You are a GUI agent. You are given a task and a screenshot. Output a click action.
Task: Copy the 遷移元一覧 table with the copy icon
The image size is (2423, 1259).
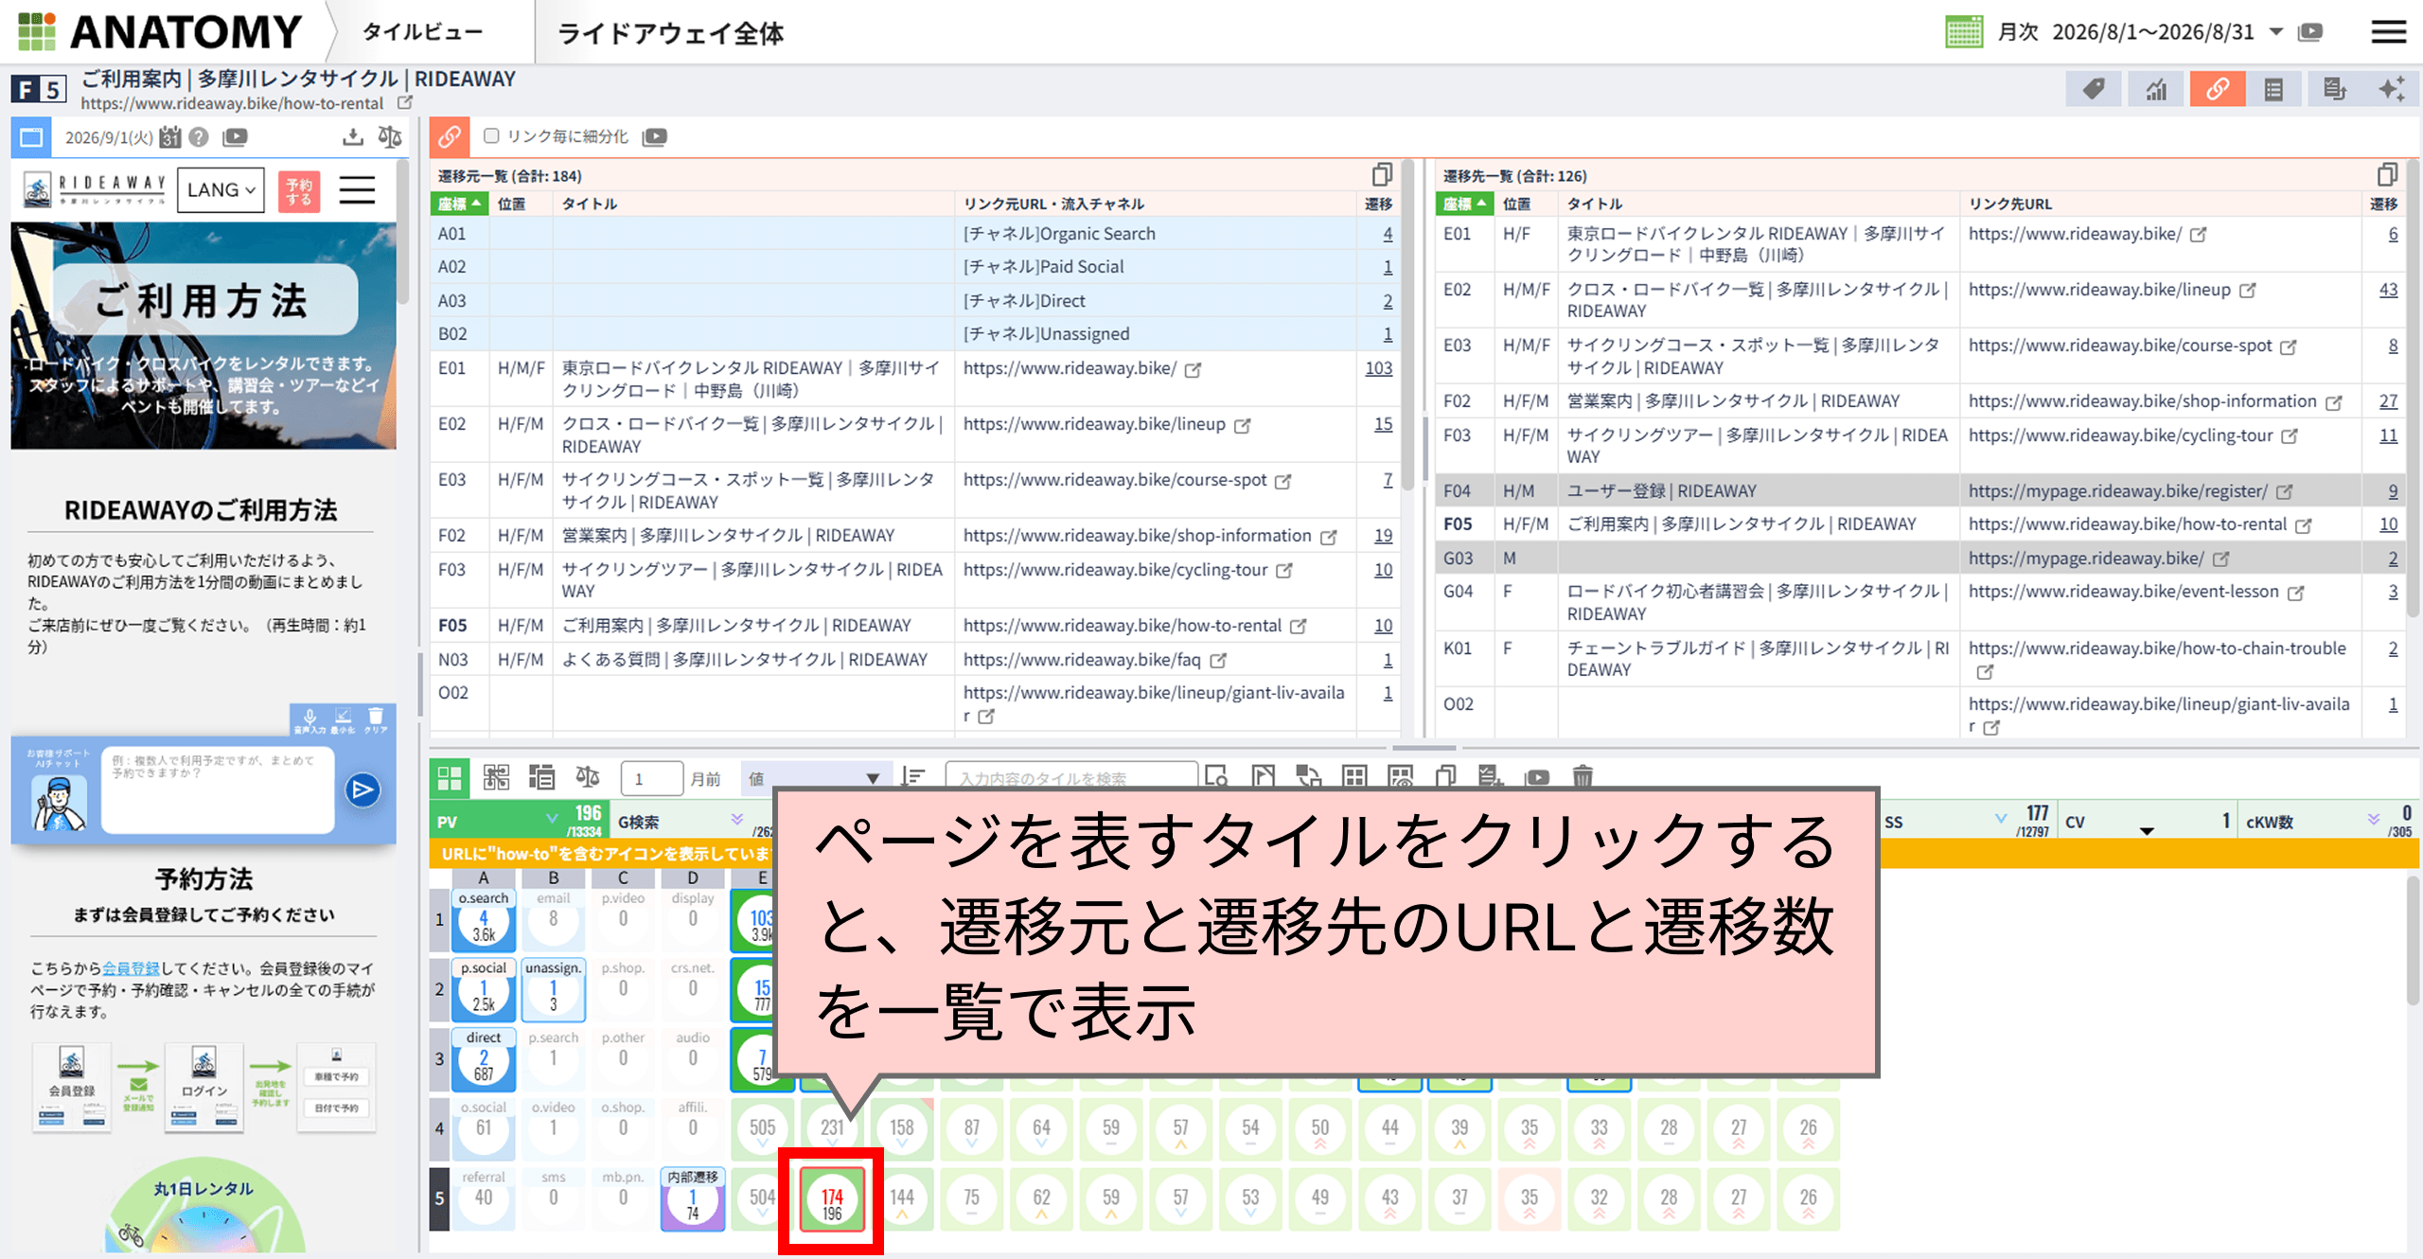tap(1382, 175)
